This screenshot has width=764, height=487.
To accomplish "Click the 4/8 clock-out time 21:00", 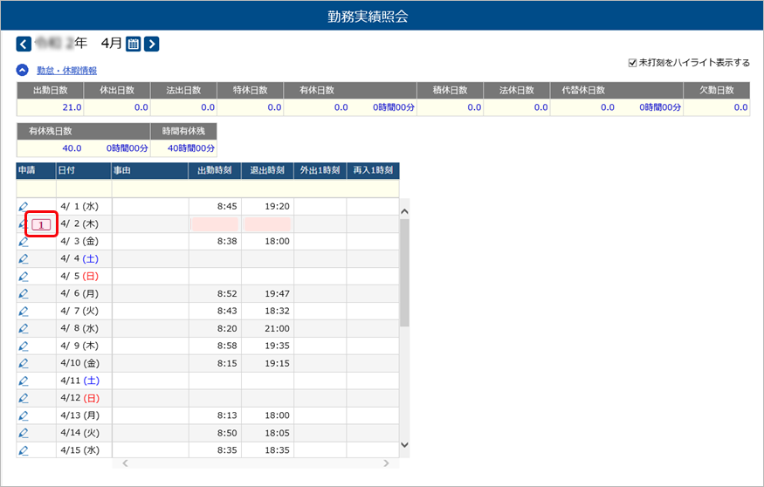I will (278, 329).
